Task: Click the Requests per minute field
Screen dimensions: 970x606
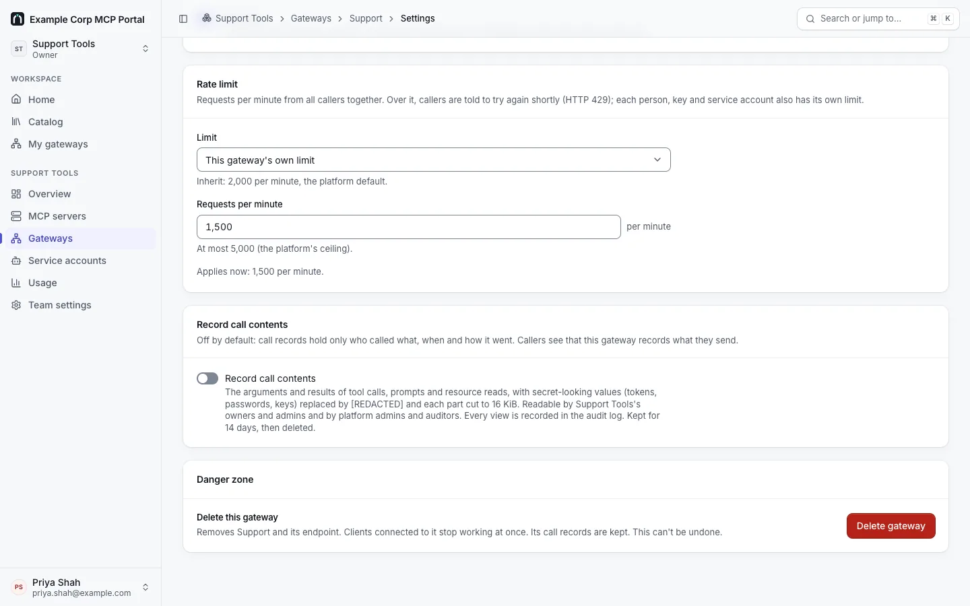Action: (408, 227)
